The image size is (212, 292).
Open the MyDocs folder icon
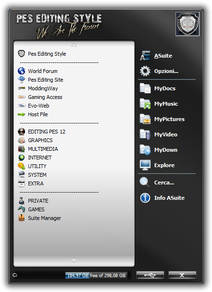145,88
